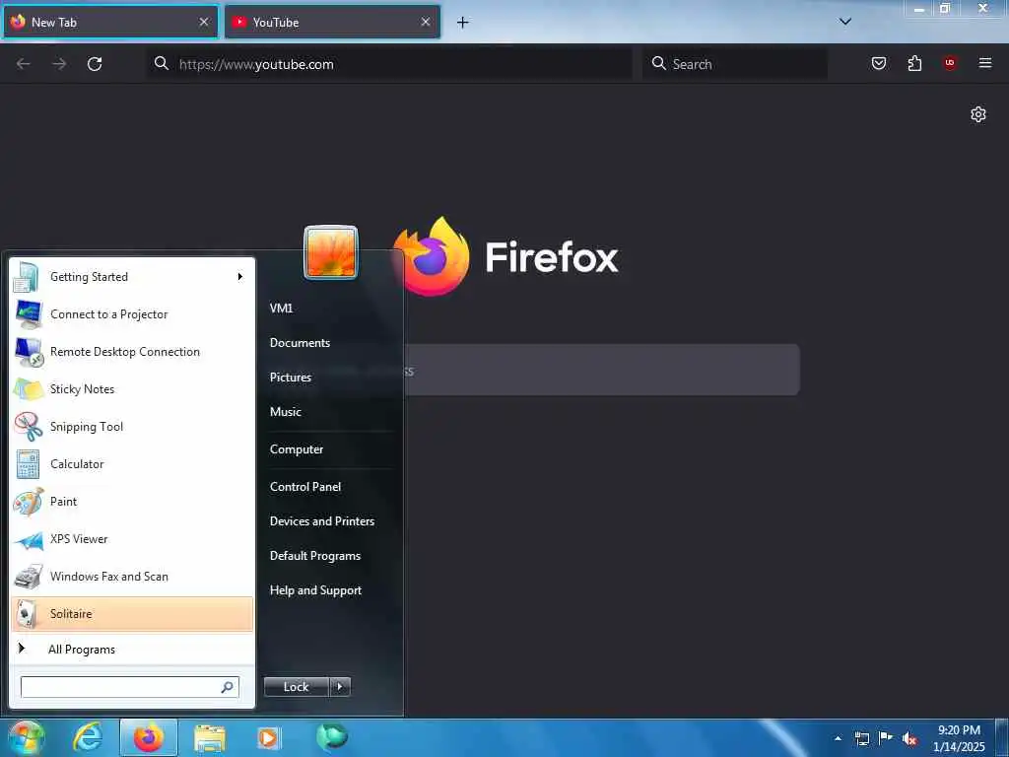Open Pictures library
1009x757 pixels.
point(291,378)
